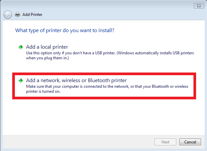The width and height of the screenshot is (207, 151).
Task: Click the green arrow for network printer
Action: (21, 80)
